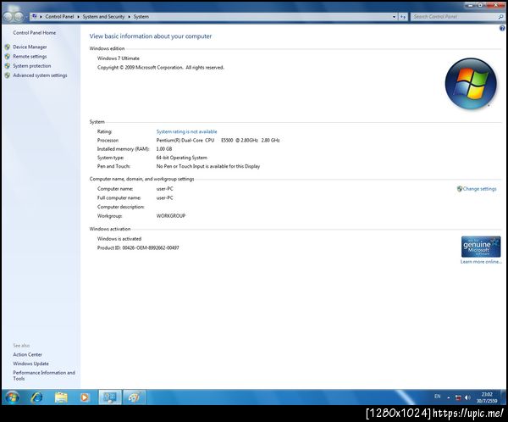Image resolution: width=508 pixels, height=422 pixels.
Task: Expand the arrow after Control Panel breadcrumb
Action: click(79, 17)
